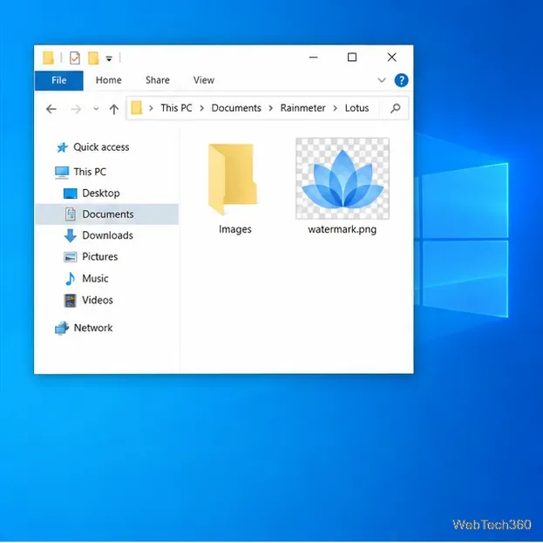Switch to the Home ribbon tab
The image size is (543, 543).
(109, 80)
